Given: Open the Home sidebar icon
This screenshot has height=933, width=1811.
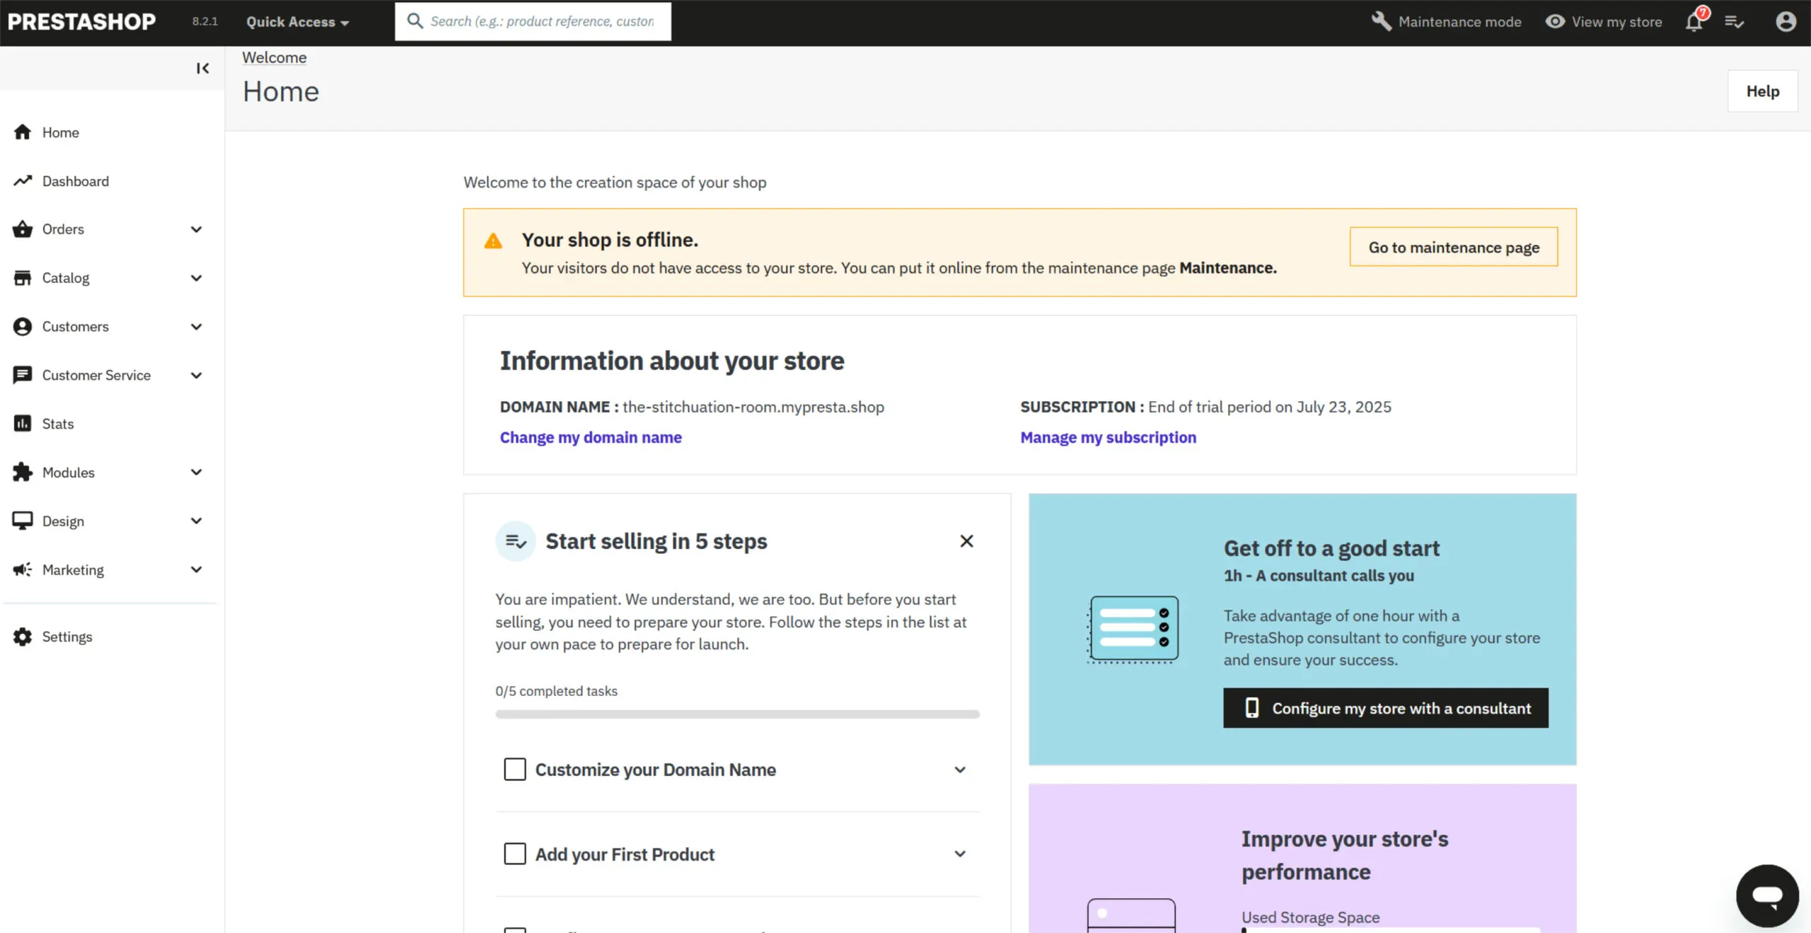Looking at the screenshot, I should (x=23, y=132).
